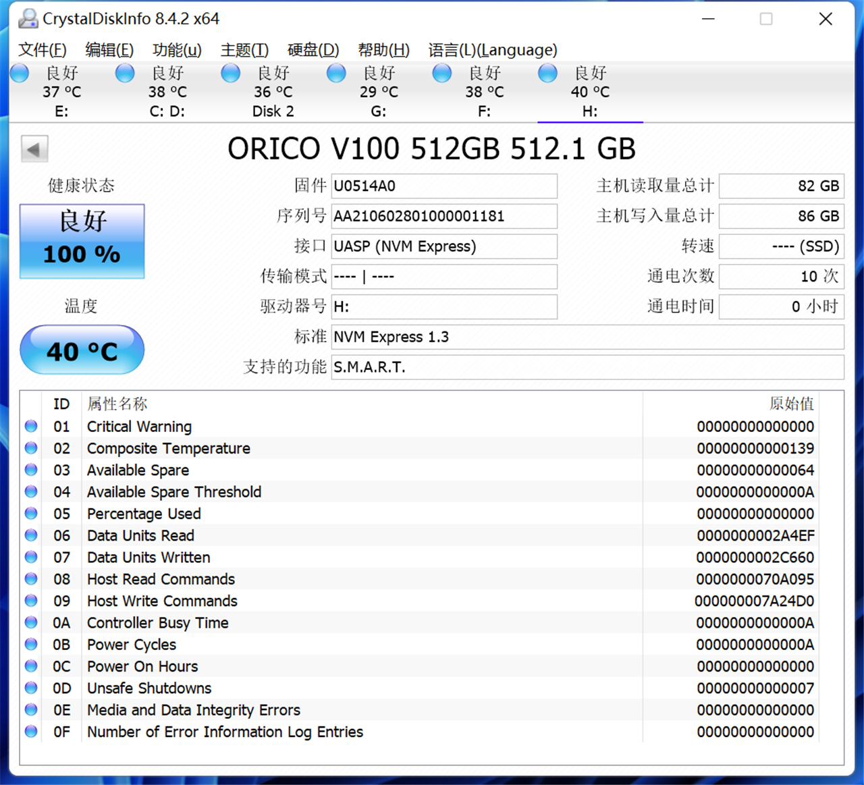The height and width of the screenshot is (785, 864).
Task: Click the power on count 10 次
Action: [782, 277]
